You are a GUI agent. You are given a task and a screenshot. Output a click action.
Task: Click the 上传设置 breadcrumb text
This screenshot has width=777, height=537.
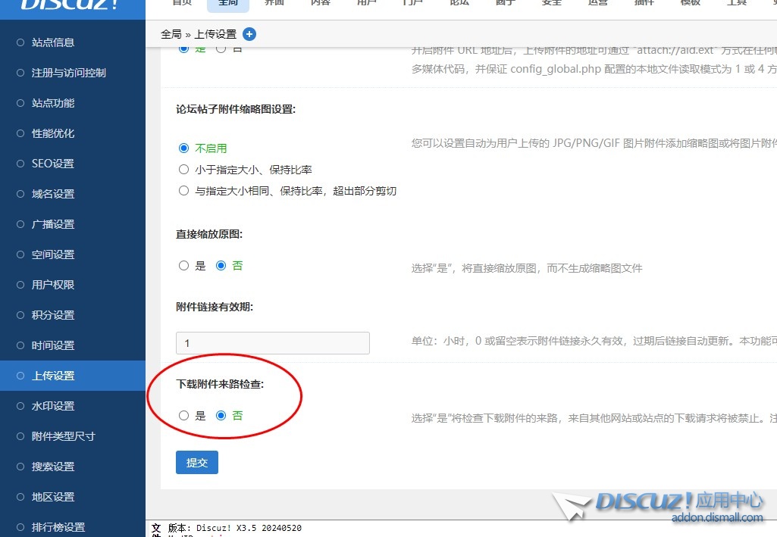(x=215, y=34)
